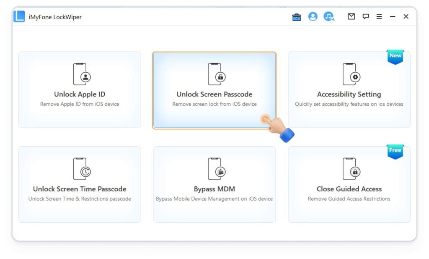The height and width of the screenshot is (259, 429).
Task: Open the Close Guided Access title
Action: tap(349, 189)
